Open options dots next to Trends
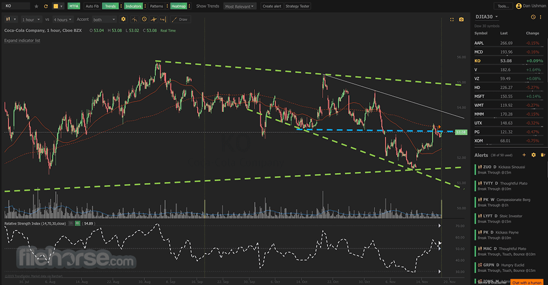Image resolution: width=548 pixels, height=285 pixels. point(121,6)
